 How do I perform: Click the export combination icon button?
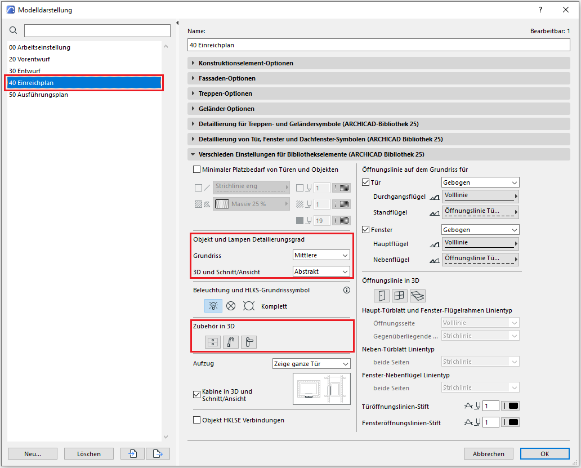click(158, 453)
